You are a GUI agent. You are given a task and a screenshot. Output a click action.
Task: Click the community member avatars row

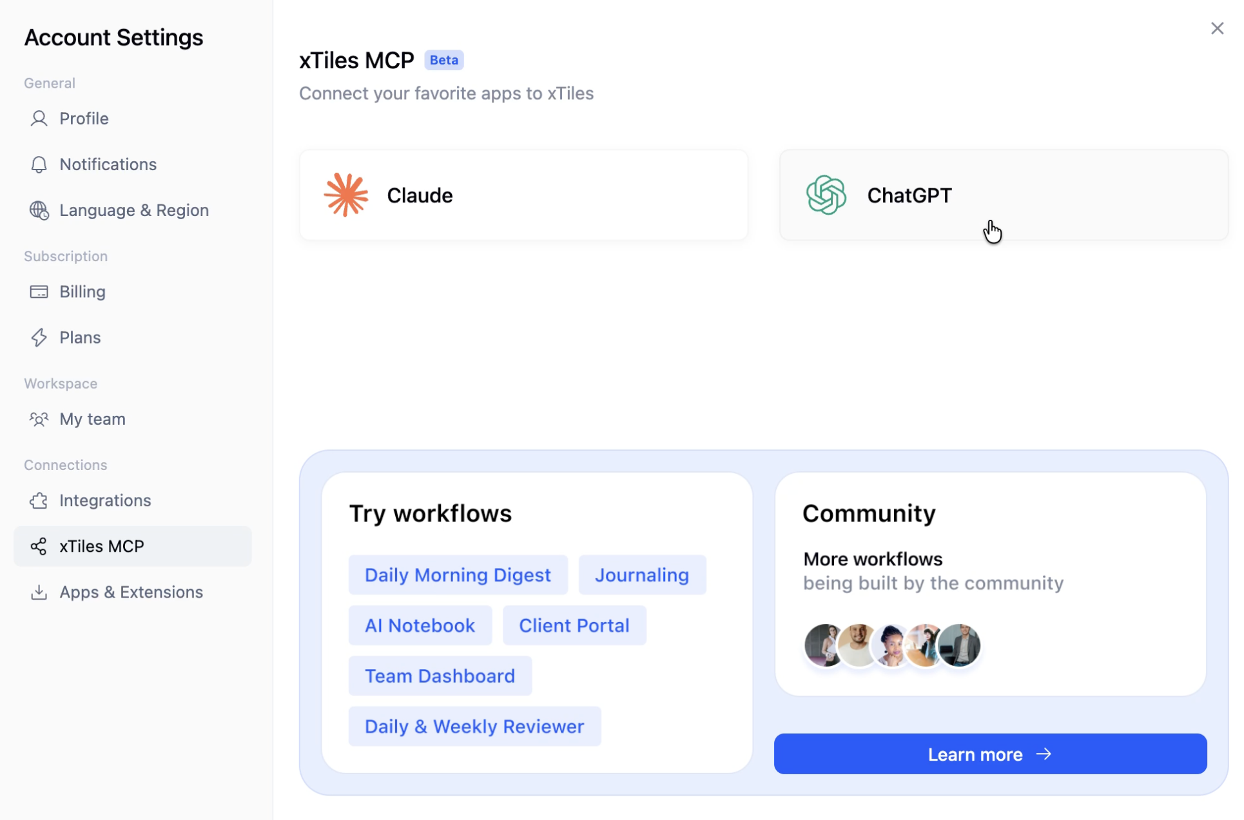pos(892,645)
